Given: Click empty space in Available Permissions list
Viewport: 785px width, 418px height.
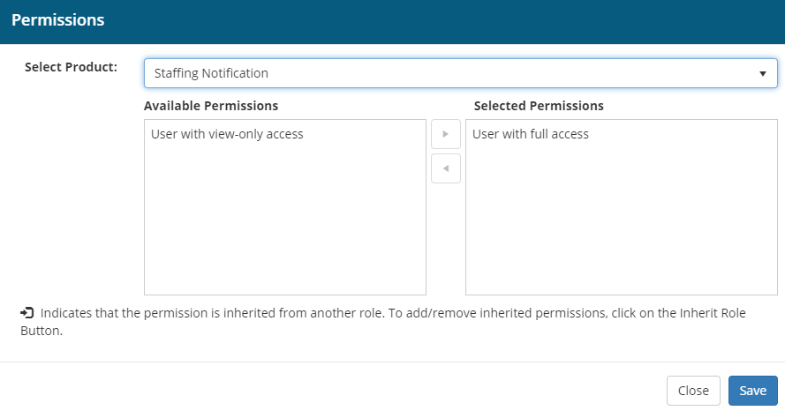Looking at the screenshot, I should 284,229.
